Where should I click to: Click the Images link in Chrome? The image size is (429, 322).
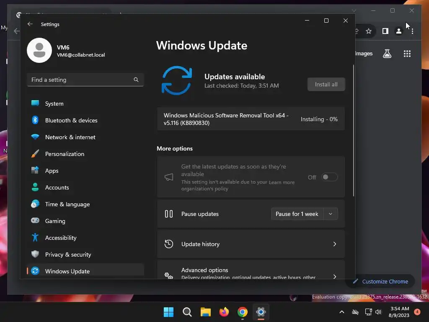364,53
